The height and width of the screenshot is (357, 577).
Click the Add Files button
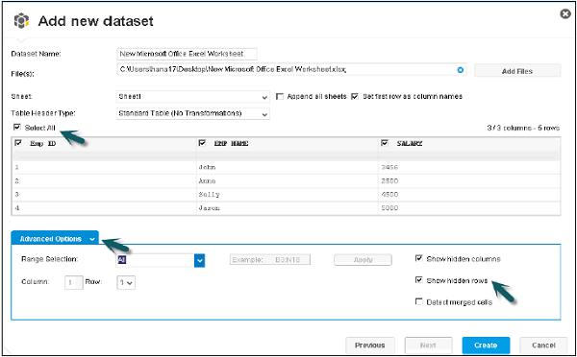coord(517,71)
